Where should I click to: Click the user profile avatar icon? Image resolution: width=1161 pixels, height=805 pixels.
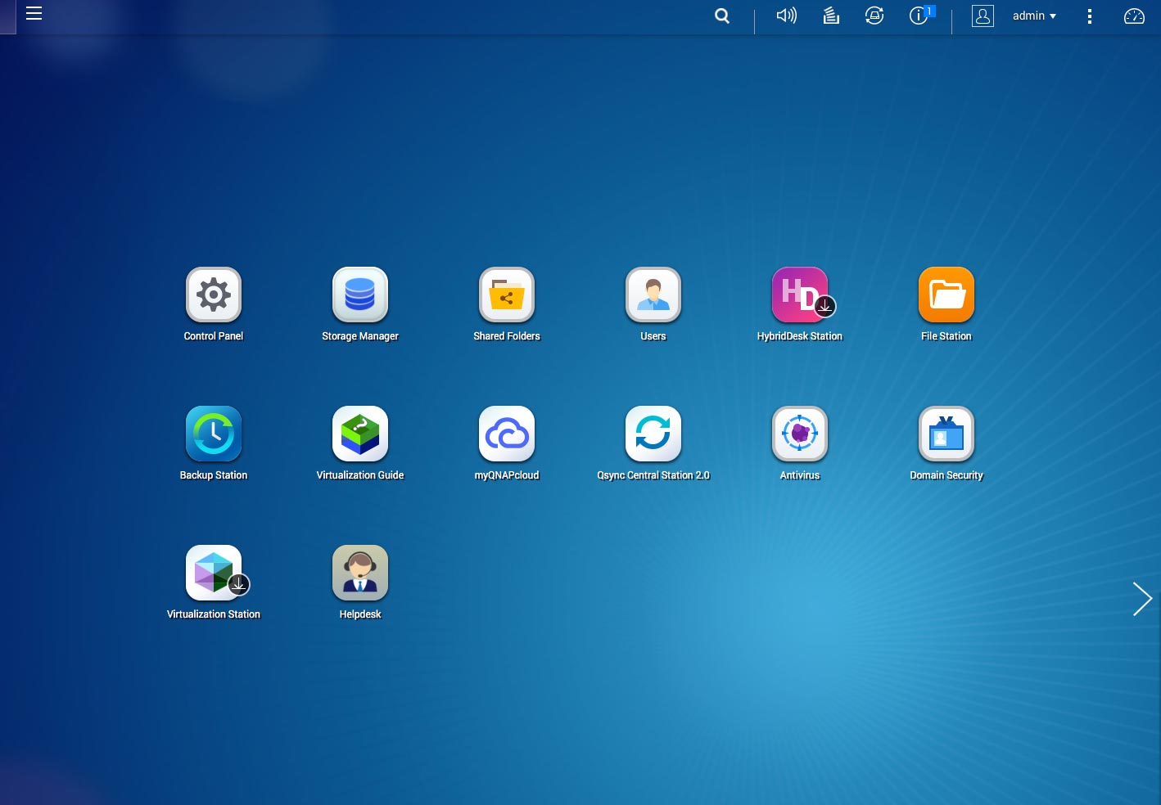point(983,16)
